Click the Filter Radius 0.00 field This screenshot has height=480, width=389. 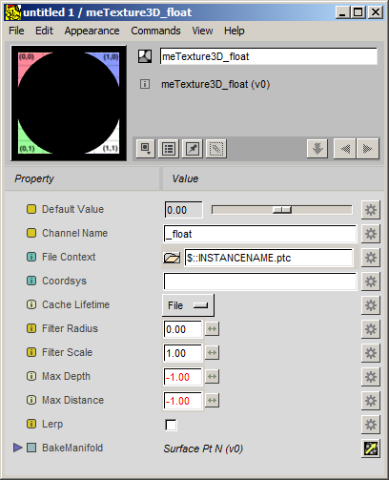(183, 329)
